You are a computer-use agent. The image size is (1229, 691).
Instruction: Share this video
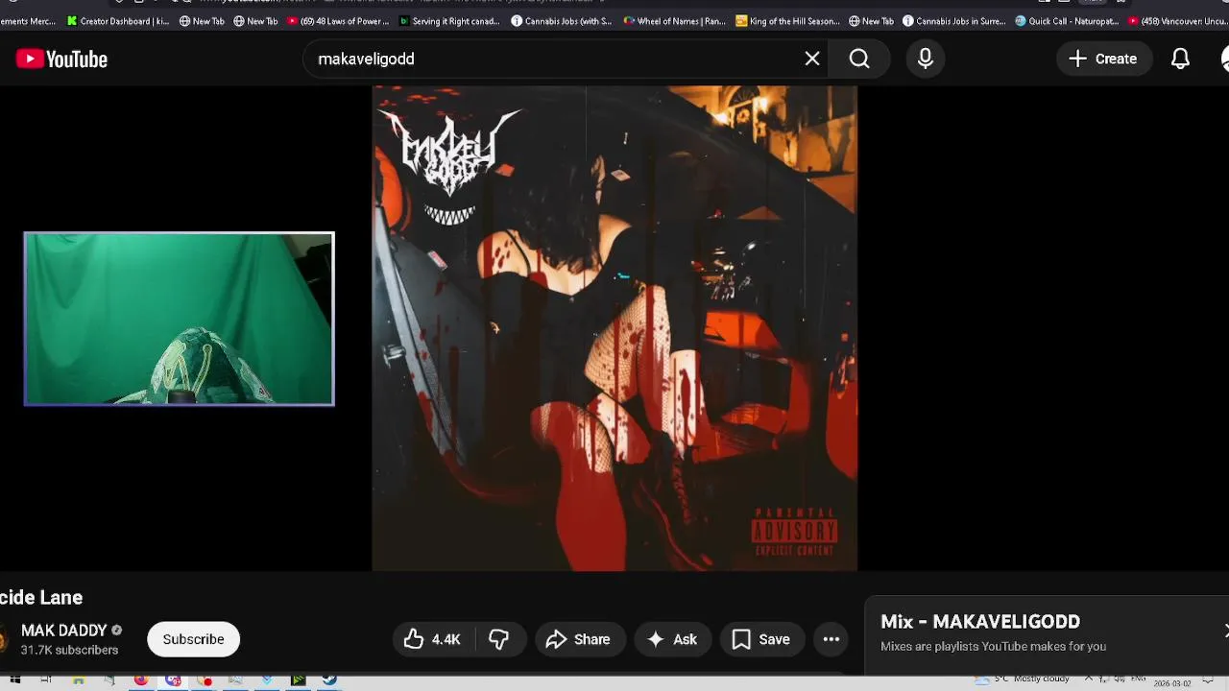click(x=579, y=639)
